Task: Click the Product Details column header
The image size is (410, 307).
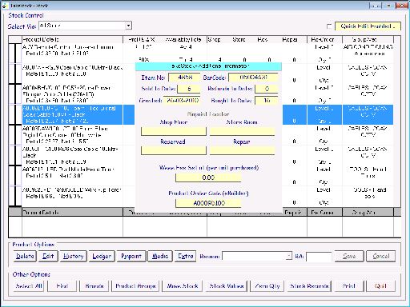Action: 72,39
